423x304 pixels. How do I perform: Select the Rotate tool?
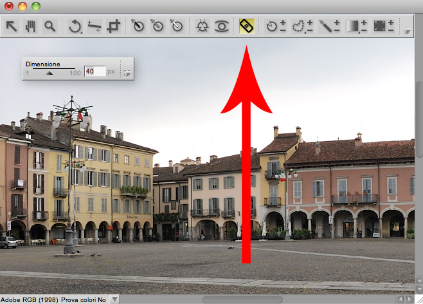point(75,26)
